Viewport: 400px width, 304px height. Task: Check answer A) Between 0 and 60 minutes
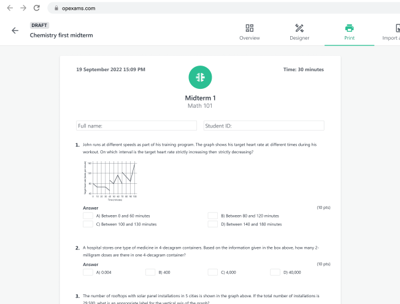coord(88,216)
